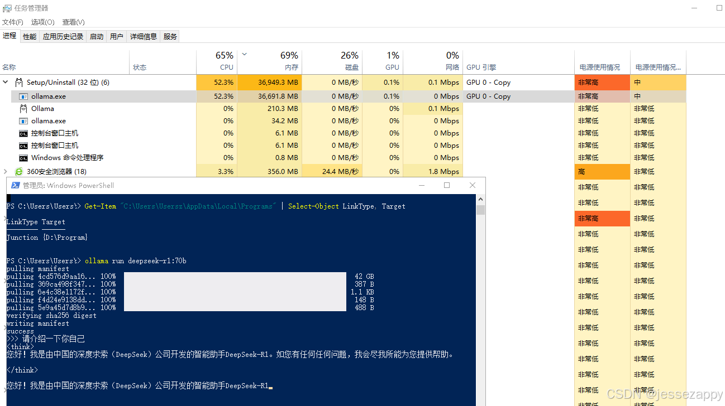
Task: Switch to the 用户 tab
Action: click(117, 36)
